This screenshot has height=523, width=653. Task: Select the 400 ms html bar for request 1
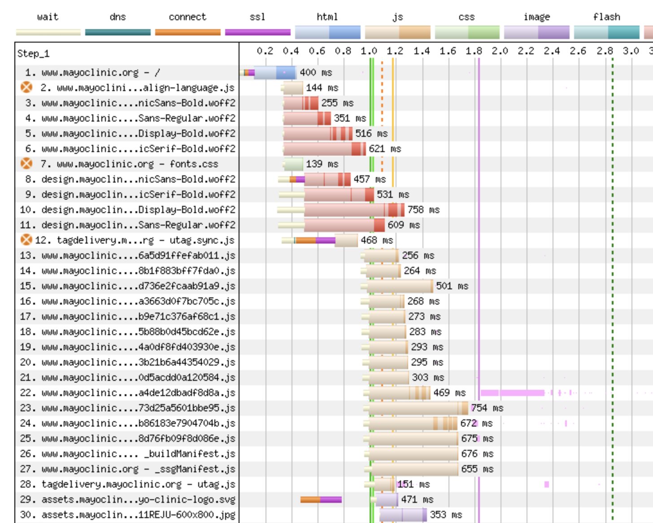(x=274, y=72)
